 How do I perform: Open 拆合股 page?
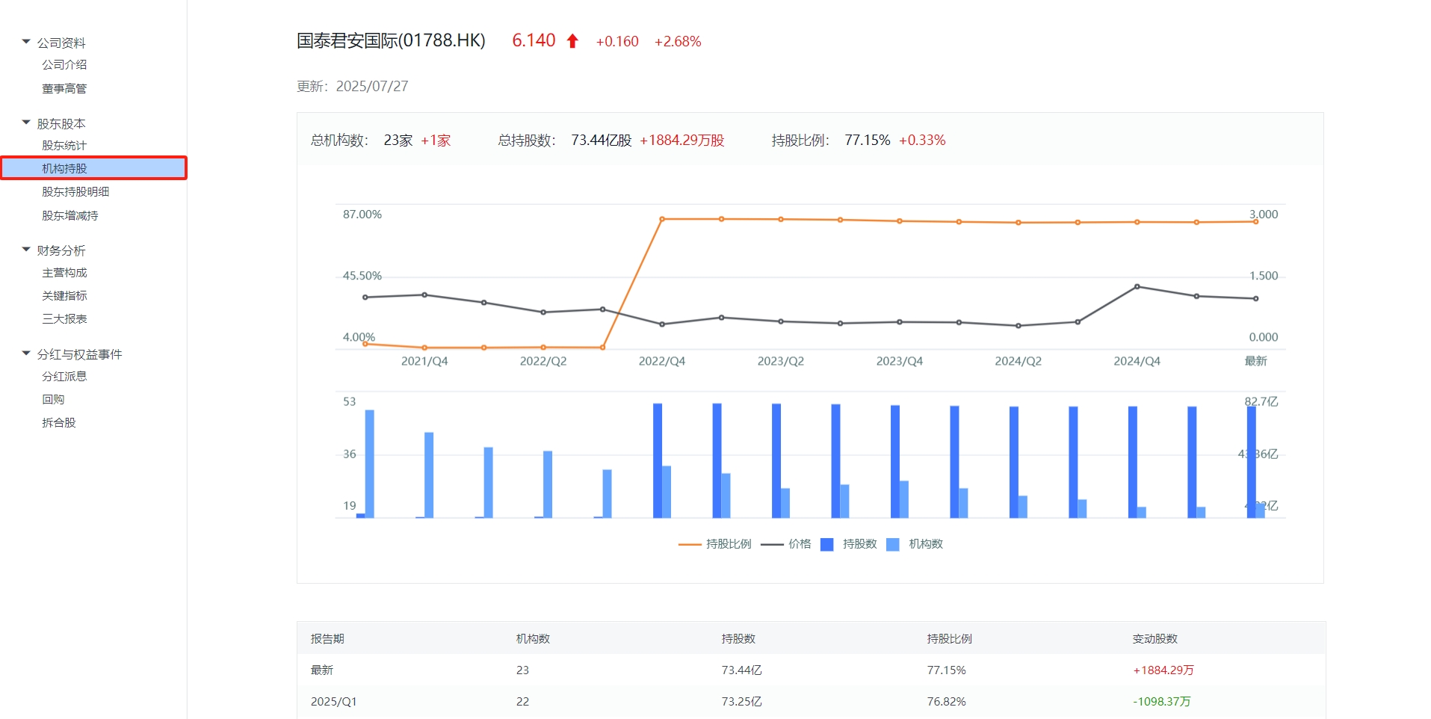pos(59,423)
